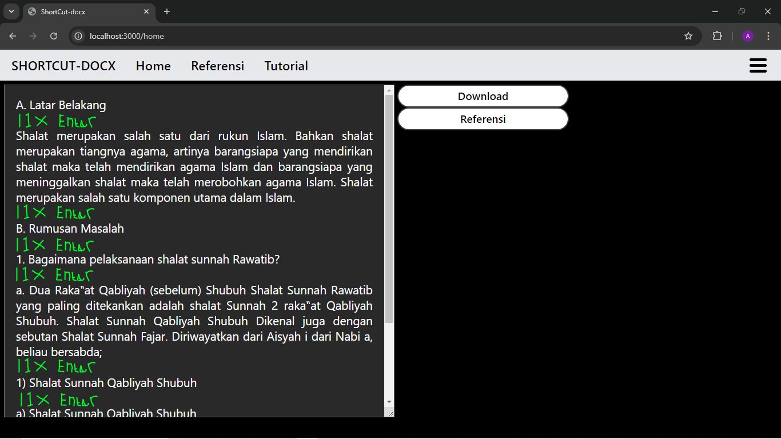Click the text area scrollbar thumb
Screen dimensions: 781x439
pos(389,209)
